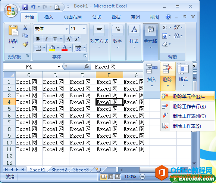The image size is (216, 183).
Task: Switch to Page Break Preview in the status bar
Action: click(118, 177)
